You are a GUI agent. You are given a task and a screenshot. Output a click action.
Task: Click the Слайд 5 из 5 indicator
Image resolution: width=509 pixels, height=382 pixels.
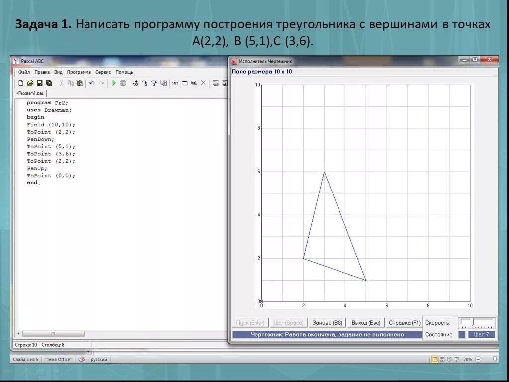[26, 359]
